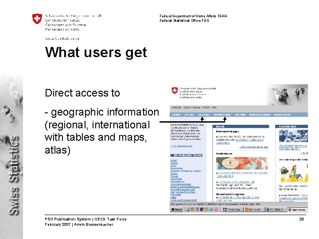This screenshot has height=239, width=319.
Task: Click the cartoon bar-chart illustration thumbnail
Action: (x=294, y=173)
